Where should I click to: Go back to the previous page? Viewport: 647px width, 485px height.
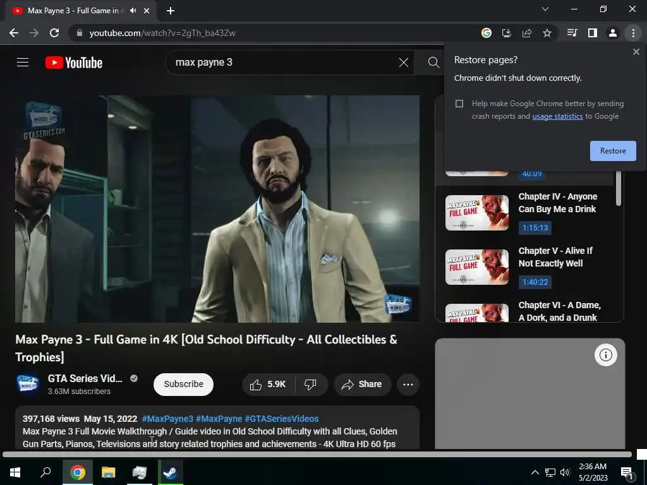(14, 33)
